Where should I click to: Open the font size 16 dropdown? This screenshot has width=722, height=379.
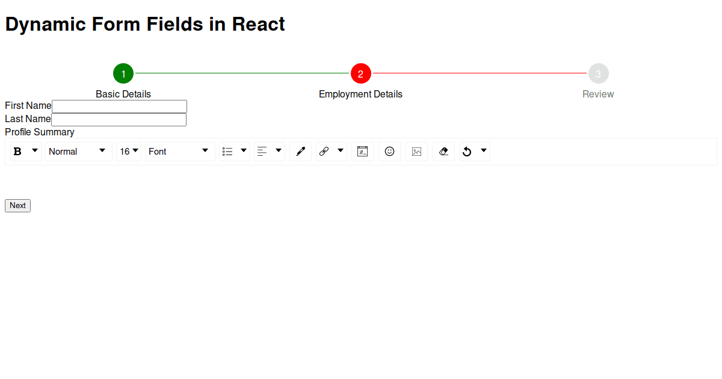point(129,152)
